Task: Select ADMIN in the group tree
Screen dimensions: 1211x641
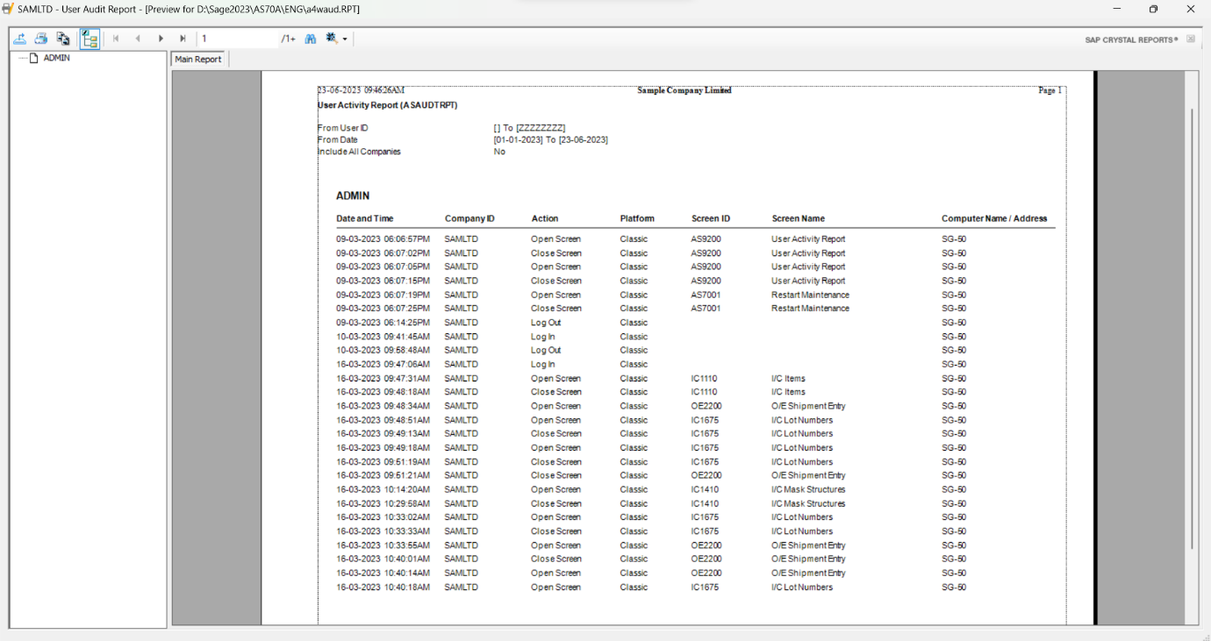Action: 56,58
